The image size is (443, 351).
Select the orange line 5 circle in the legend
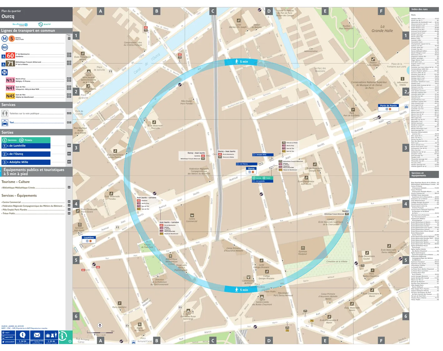(x=12, y=38)
